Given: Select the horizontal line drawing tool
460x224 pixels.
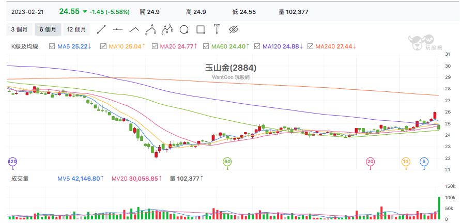Looking at the screenshot, I should pos(118,29).
